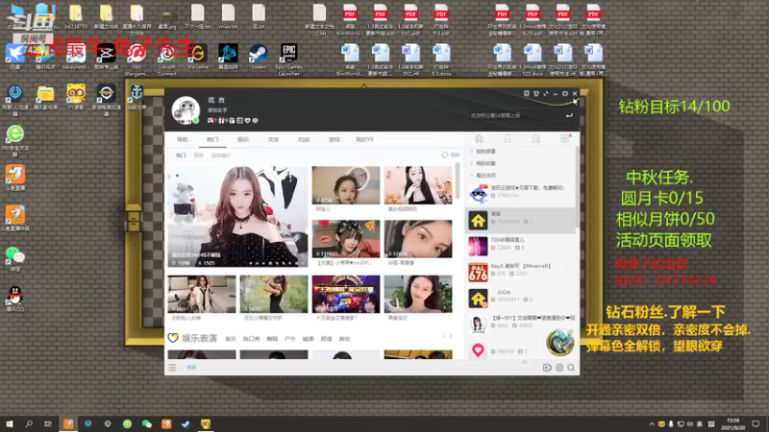769x432 pixels.
Task: Open the WeGame desktop shortcut
Action: [198, 56]
